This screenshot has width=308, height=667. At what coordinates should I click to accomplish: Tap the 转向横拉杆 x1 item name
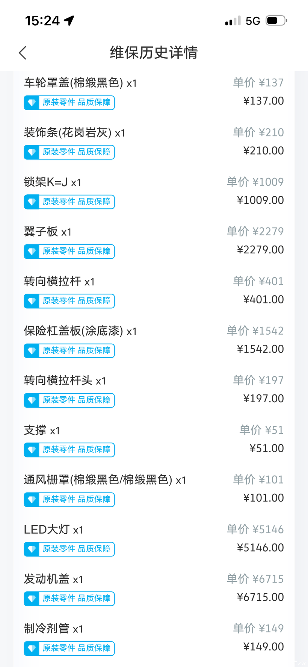pos(59,282)
